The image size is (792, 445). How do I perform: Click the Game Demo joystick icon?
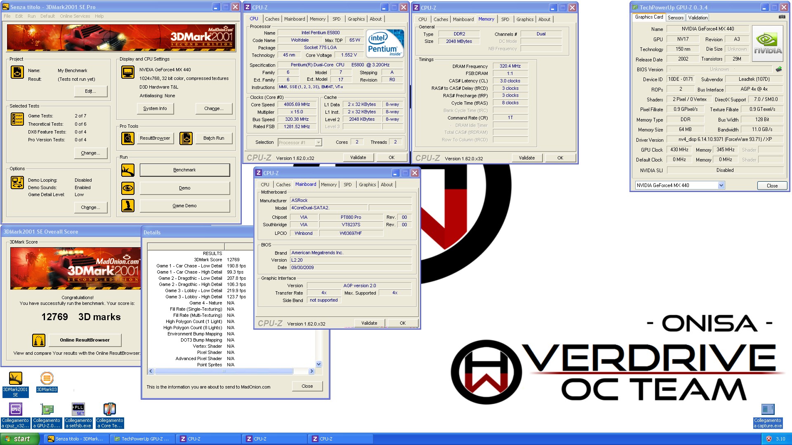(x=128, y=206)
